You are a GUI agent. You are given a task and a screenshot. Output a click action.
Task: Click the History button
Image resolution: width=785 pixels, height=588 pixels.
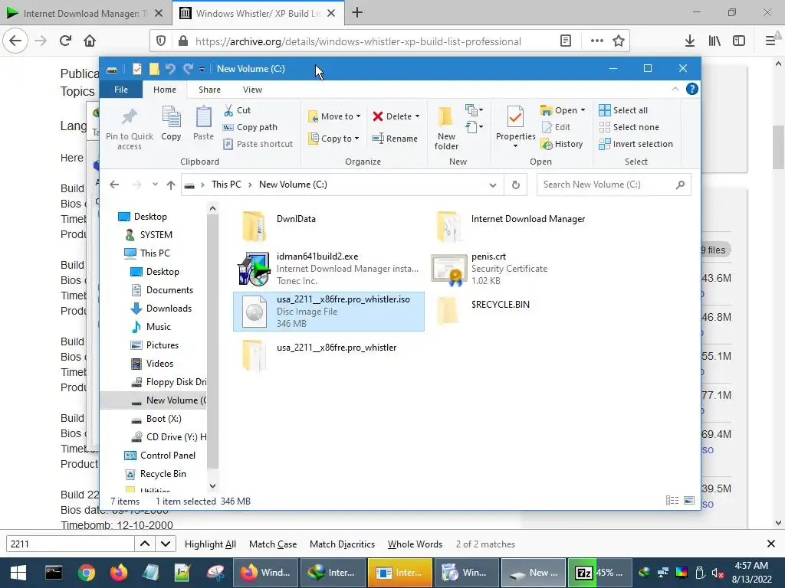click(562, 144)
